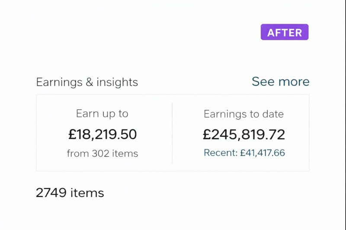Viewport: 346px width, 230px height.
Task: Click the word Recent in teal text
Action: coord(218,153)
